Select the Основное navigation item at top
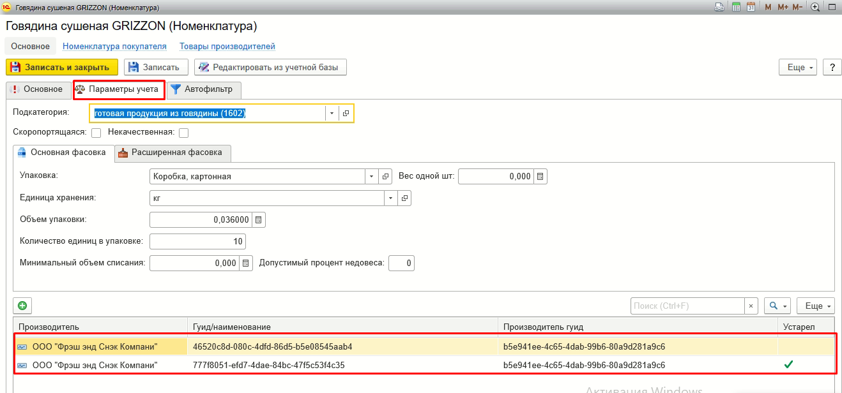The height and width of the screenshot is (393, 842). [x=30, y=47]
